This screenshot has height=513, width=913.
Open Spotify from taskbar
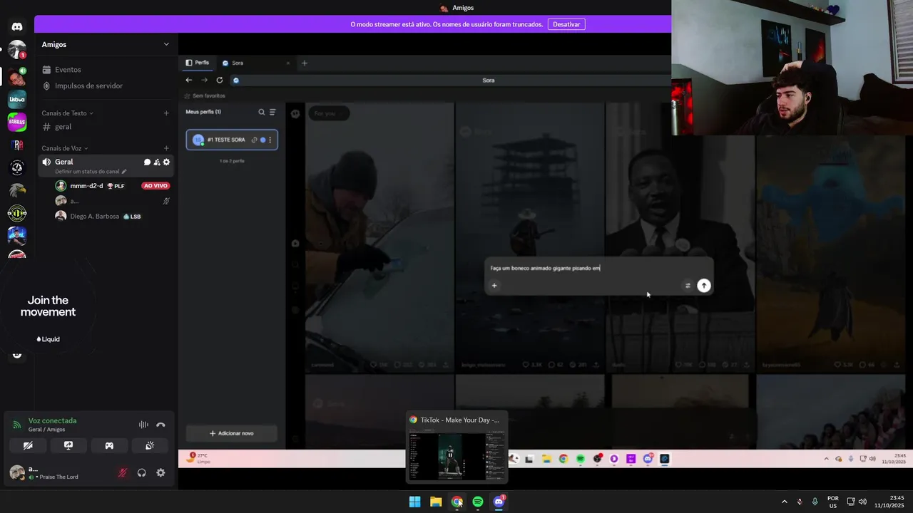coord(478,502)
